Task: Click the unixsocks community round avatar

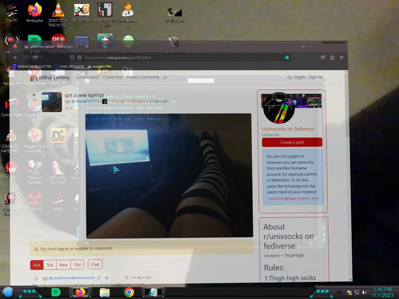Action: point(279,108)
